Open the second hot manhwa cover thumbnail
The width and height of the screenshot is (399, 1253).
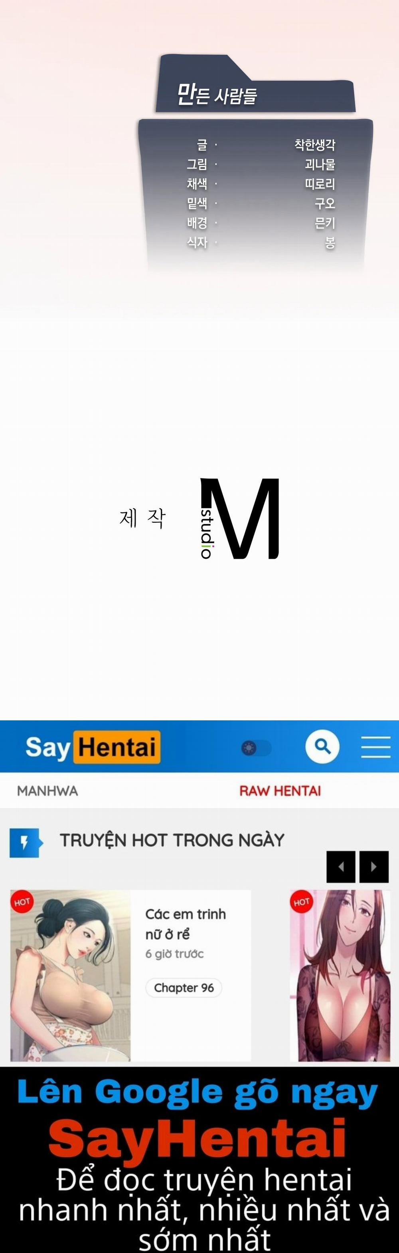340,975
